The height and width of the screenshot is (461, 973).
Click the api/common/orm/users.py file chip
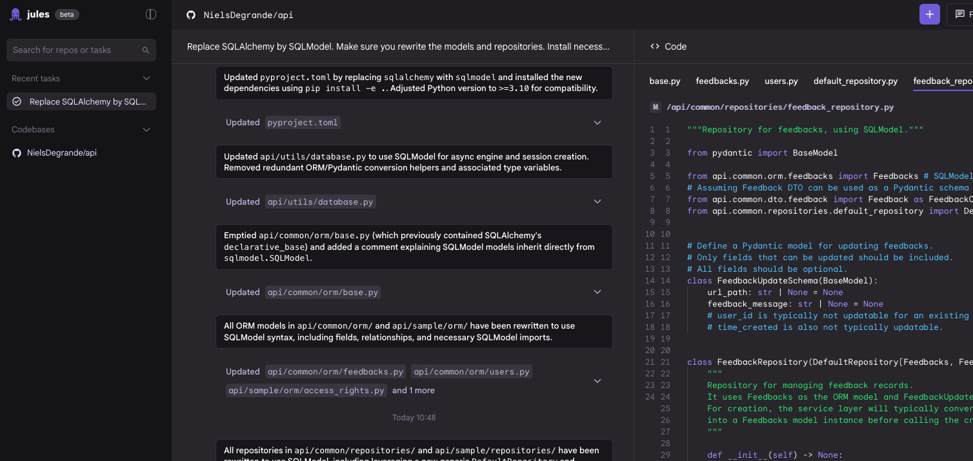coord(472,371)
